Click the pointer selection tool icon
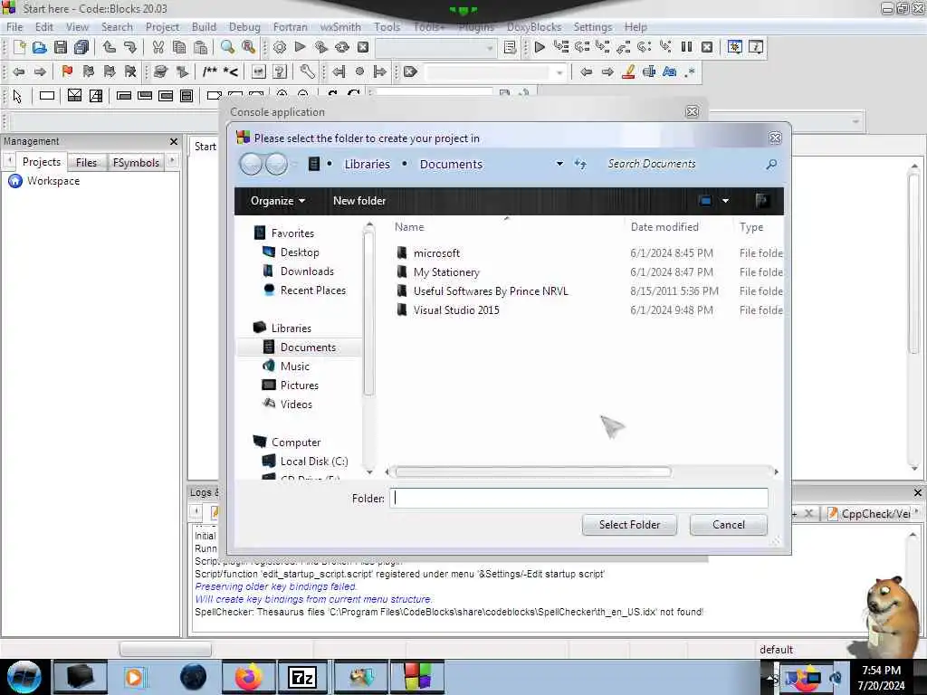The height and width of the screenshot is (695, 927). [x=17, y=96]
